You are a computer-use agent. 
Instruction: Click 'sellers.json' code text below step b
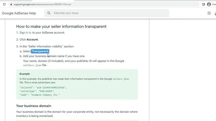tap(32, 65)
